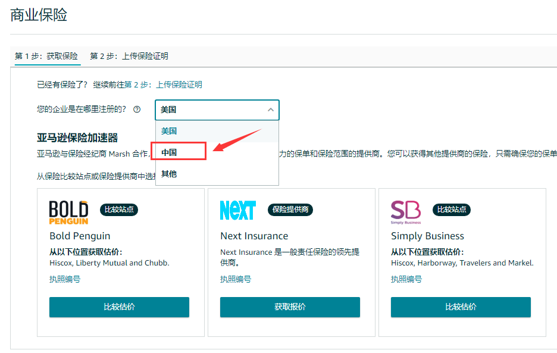The width and height of the screenshot is (557, 353).
Task: Click 保险提供商 badge on Next Insurance card
Action: click(290, 210)
